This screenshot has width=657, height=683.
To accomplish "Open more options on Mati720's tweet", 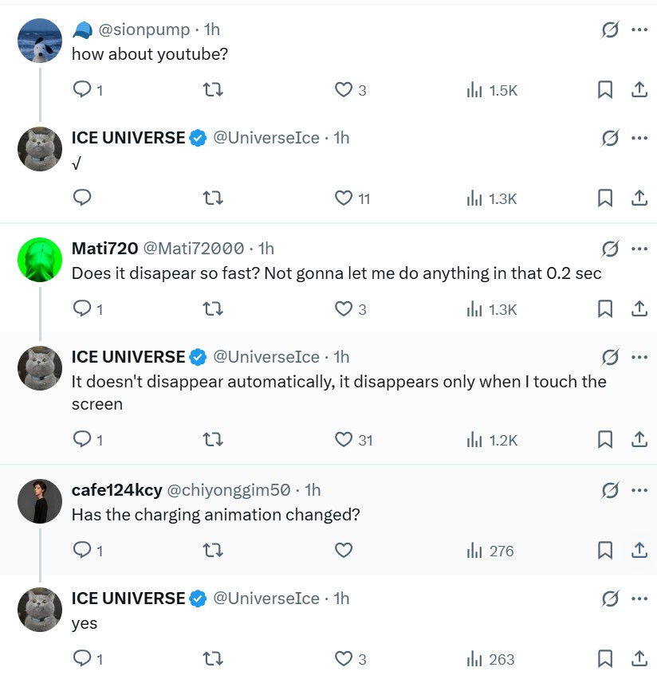I will tap(639, 249).
